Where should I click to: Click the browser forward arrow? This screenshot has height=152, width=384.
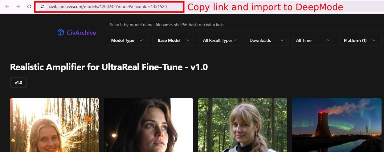coord(18,6)
